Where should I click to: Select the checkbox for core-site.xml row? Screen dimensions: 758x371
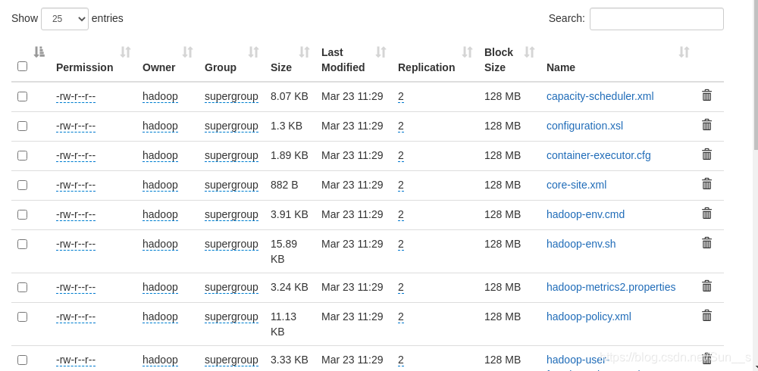tap(22, 185)
